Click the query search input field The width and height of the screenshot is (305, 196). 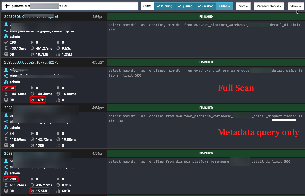click(70, 6)
